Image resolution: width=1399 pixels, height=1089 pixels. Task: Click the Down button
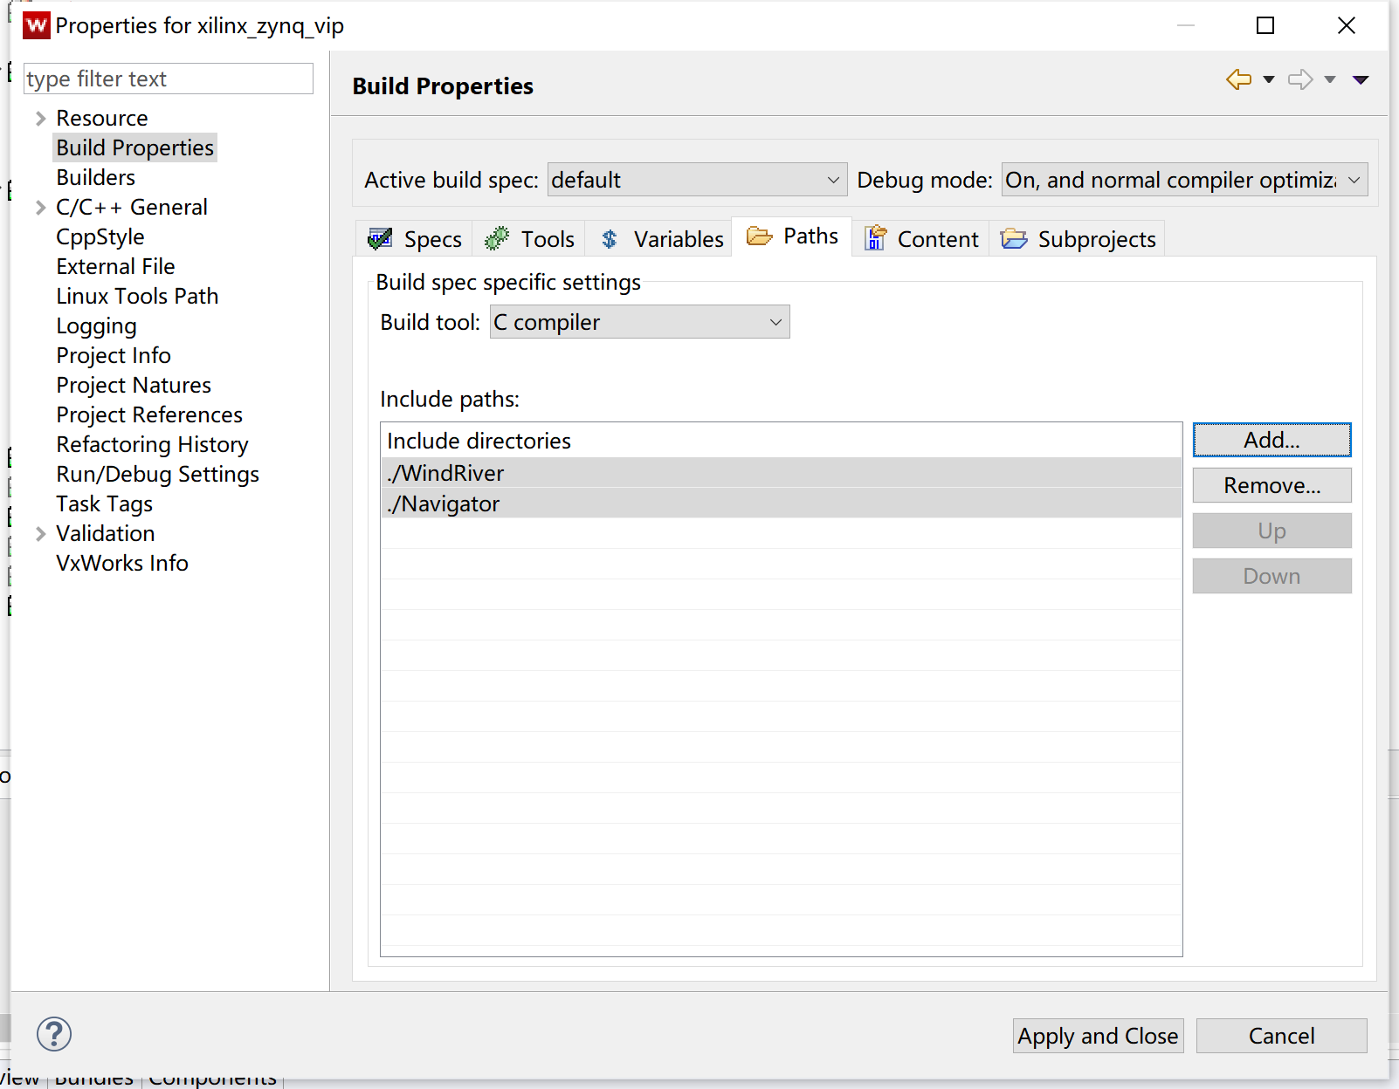click(1272, 576)
